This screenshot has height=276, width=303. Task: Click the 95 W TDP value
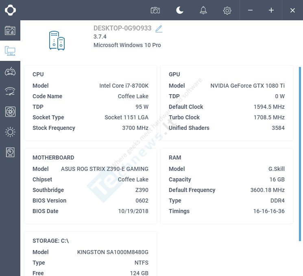[142, 107]
